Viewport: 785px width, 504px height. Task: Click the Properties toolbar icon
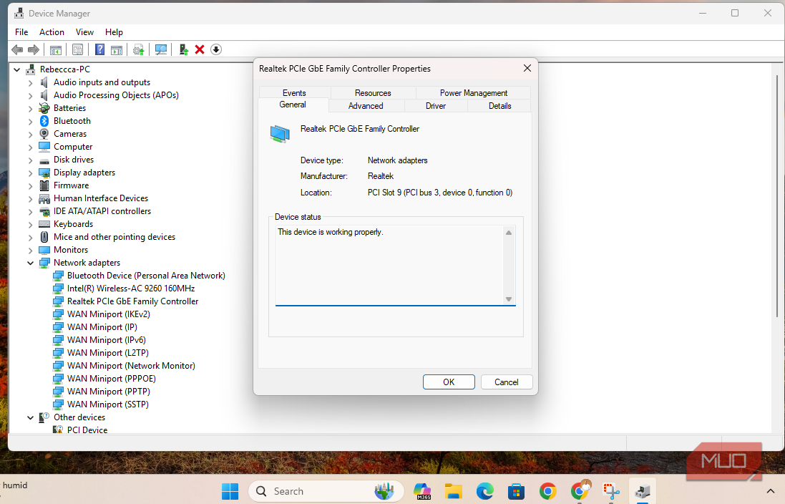pos(77,49)
